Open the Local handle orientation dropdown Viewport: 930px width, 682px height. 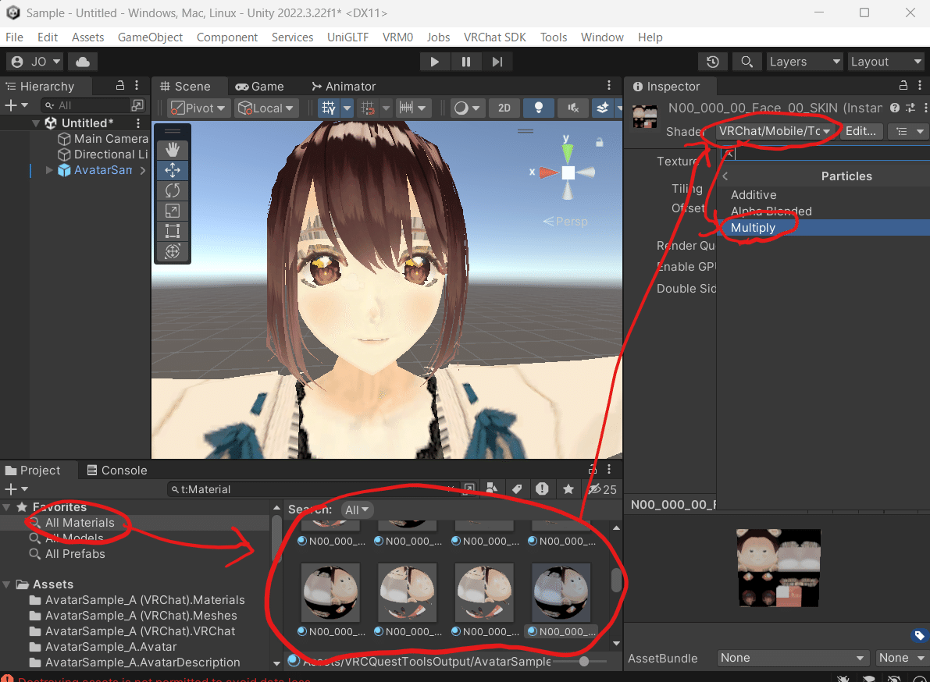[x=266, y=108]
